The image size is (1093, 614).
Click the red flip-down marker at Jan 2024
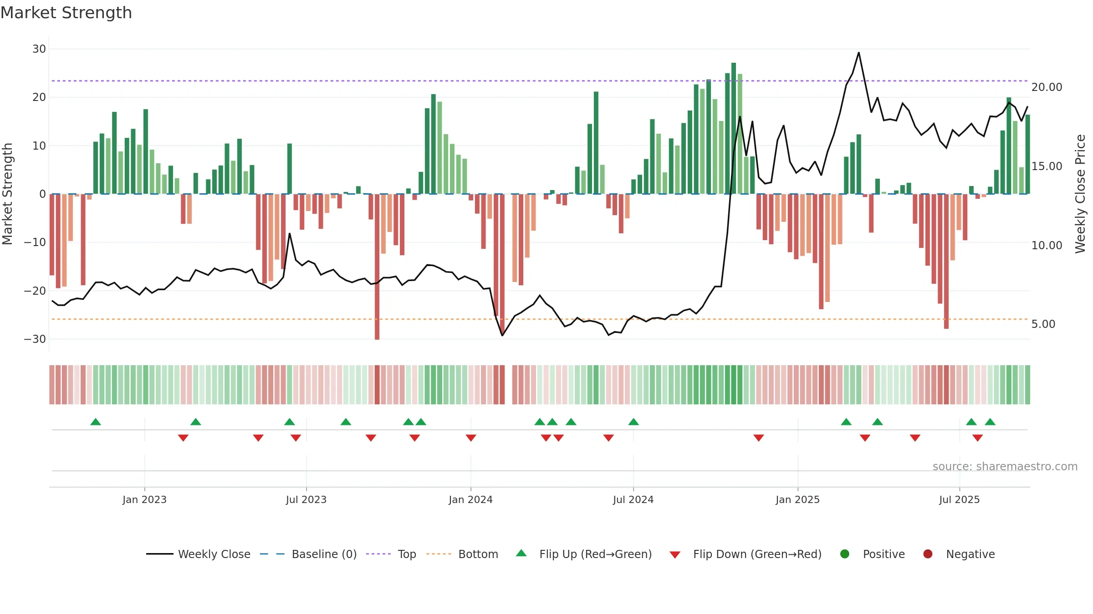pyautogui.click(x=471, y=438)
